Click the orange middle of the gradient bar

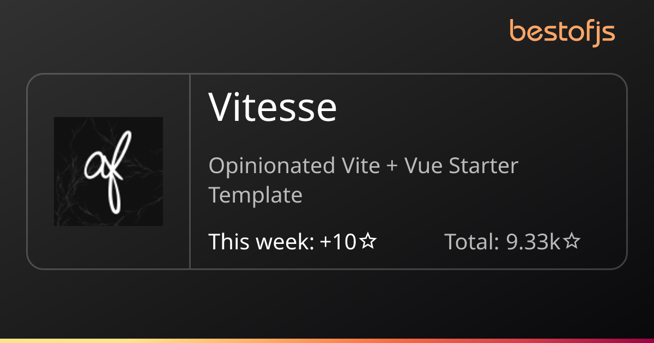[327, 341]
